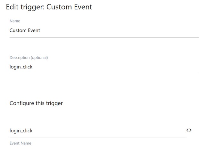Viewport: 201px width, 155px height.
Task: Click the "Configure this trigger" heading
Action: (36, 103)
